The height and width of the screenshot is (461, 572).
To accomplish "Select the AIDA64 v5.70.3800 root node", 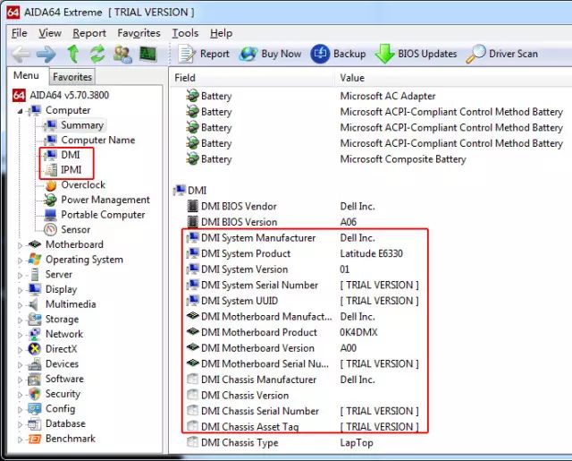I will (x=61, y=96).
